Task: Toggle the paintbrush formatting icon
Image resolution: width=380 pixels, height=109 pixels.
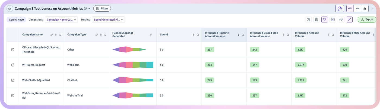Action: pos(349,19)
